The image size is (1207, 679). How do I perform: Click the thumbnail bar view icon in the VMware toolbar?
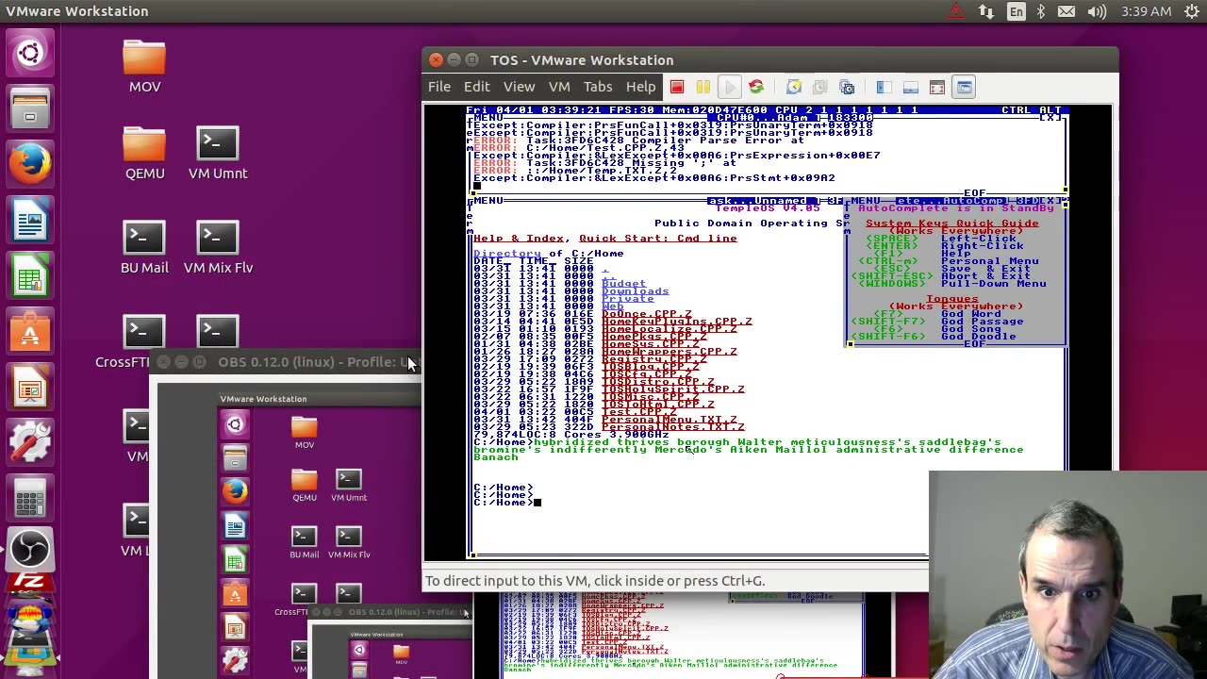[x=910, y=87]
